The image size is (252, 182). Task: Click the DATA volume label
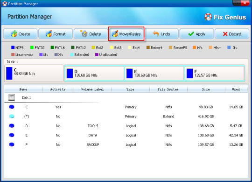(93, 135)
